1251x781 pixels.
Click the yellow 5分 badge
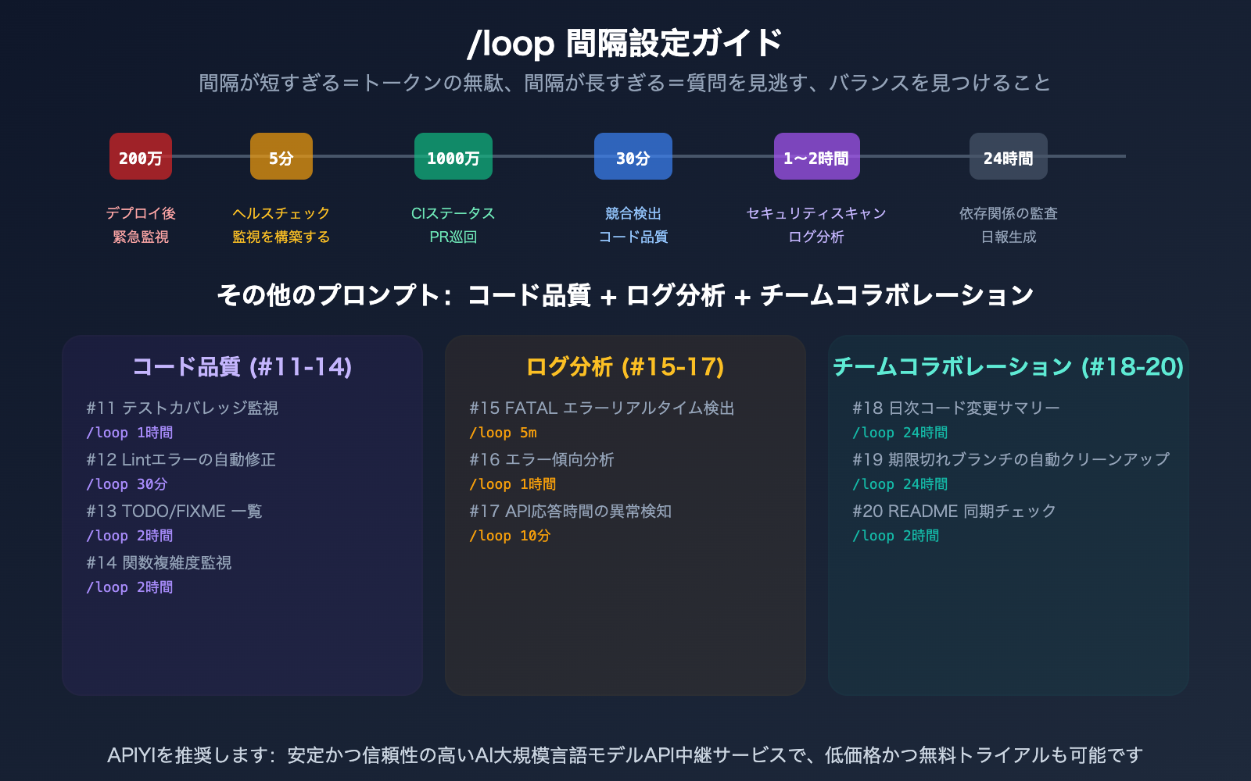(281, 156)
